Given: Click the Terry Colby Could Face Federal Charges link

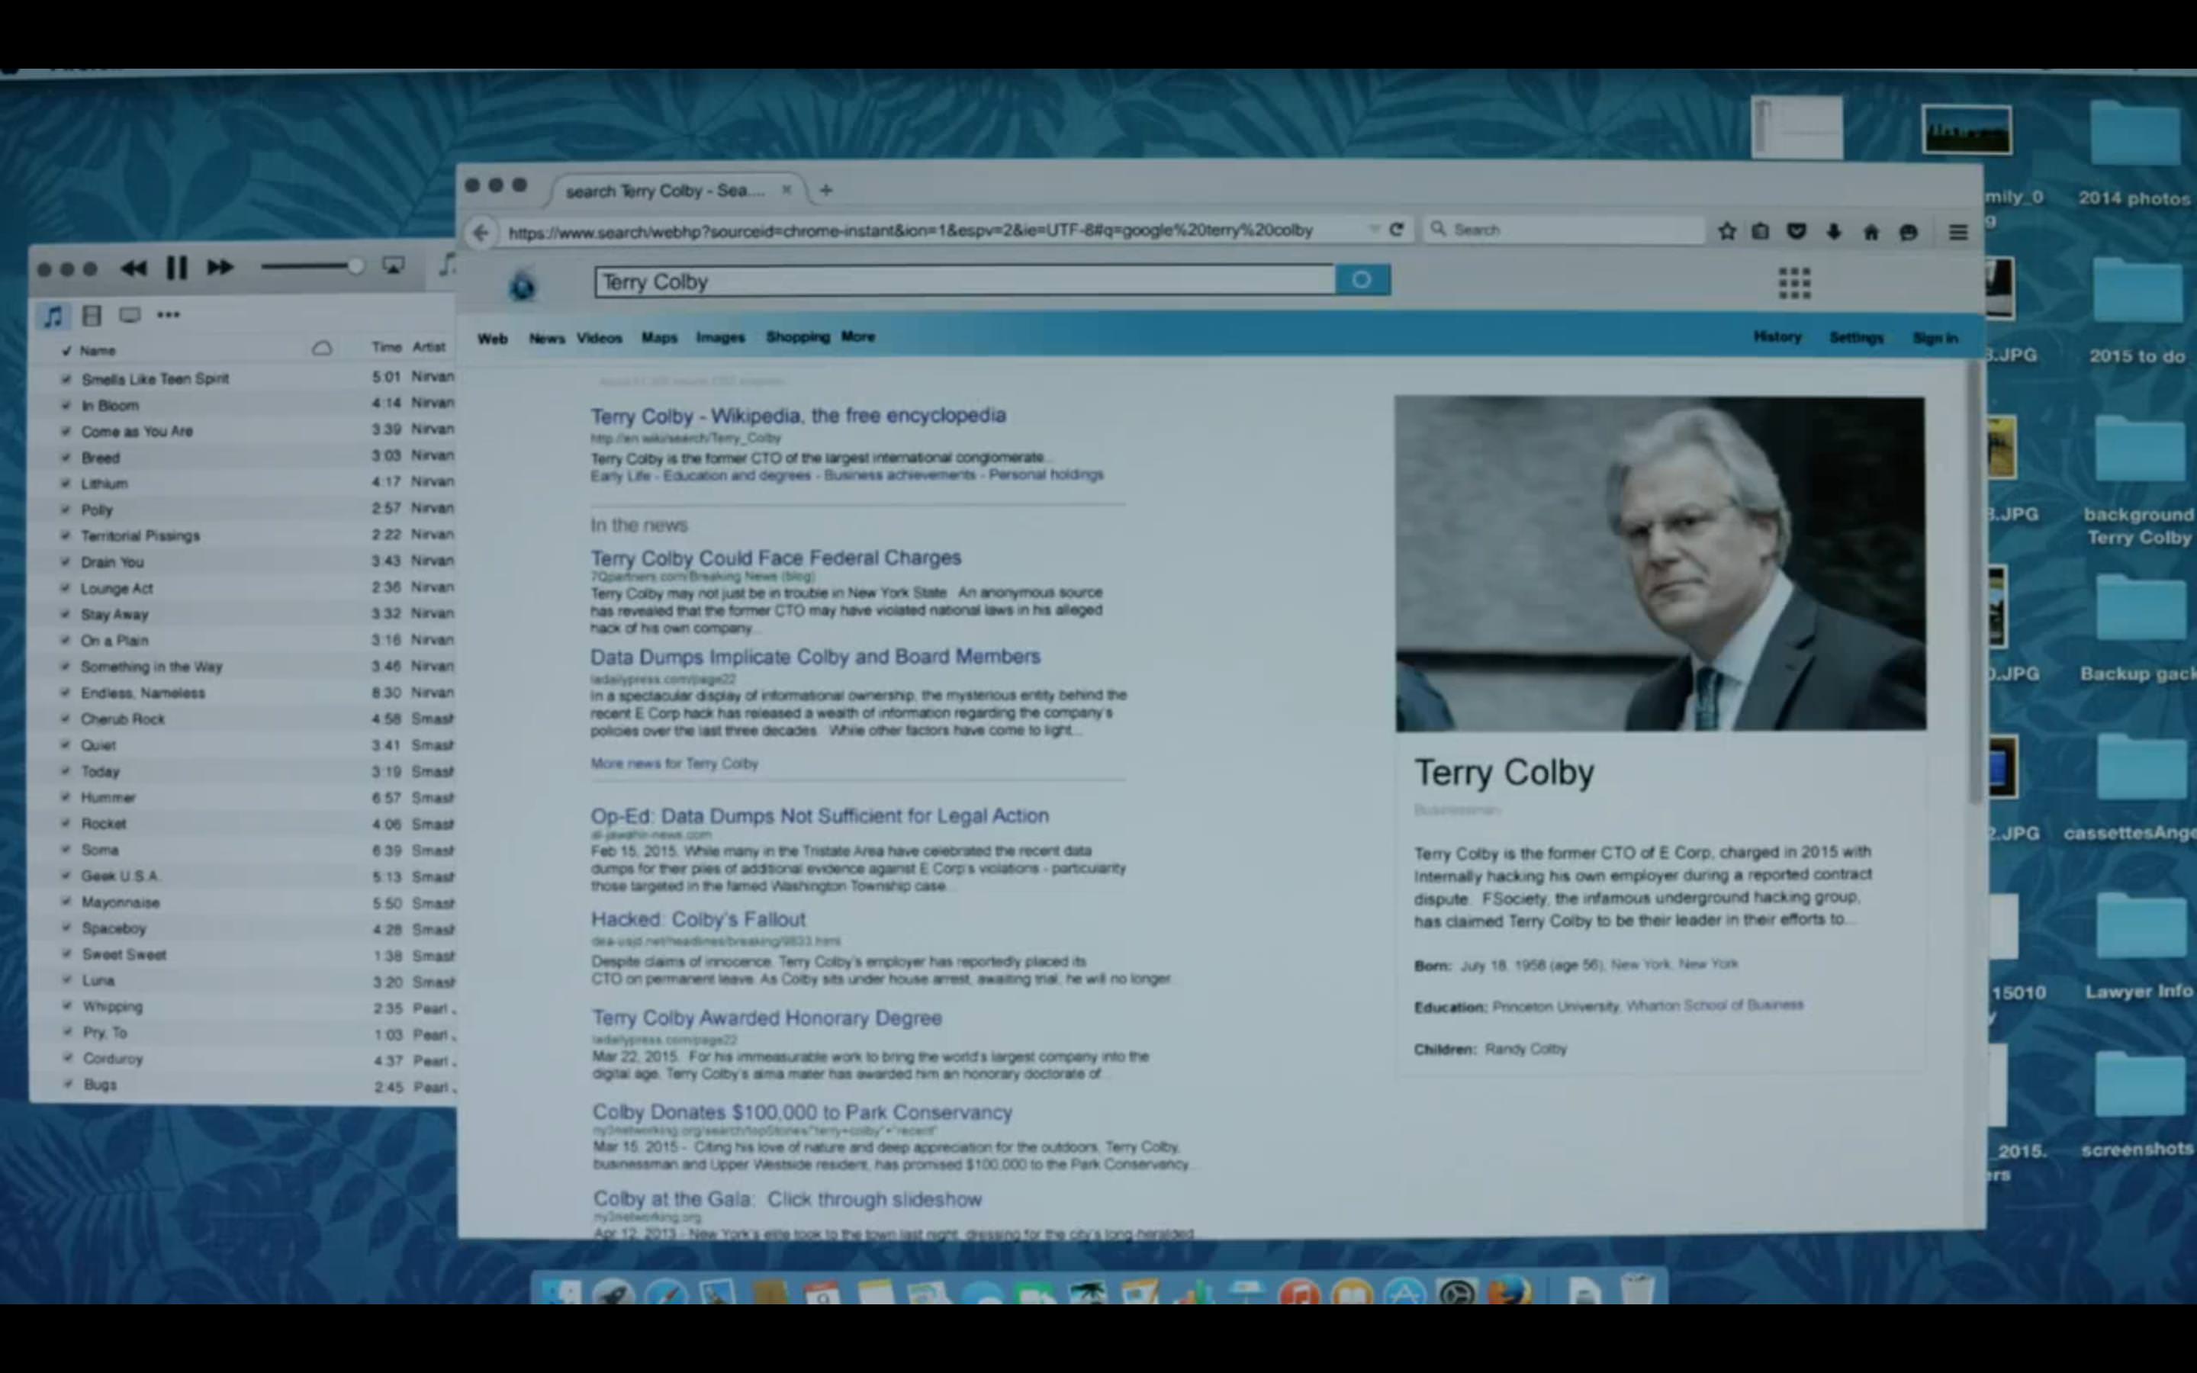Looking at the screenshot, I should click(775, 557).
